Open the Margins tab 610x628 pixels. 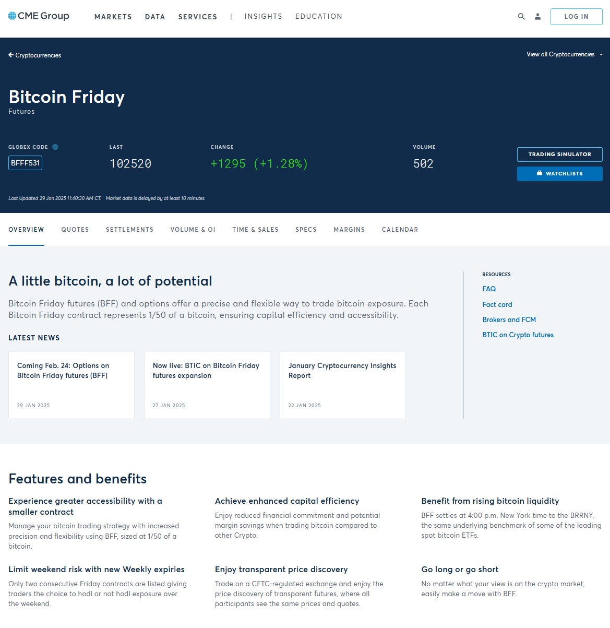[x=349, y=230]
